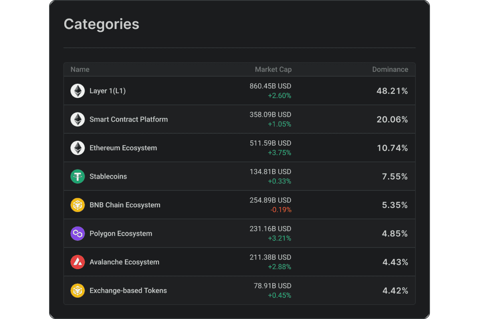Click the red -0.19% change value
479x319 pixels.
pos(281,210)
